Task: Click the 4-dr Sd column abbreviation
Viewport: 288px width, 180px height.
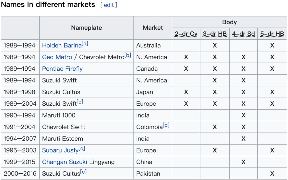Action: [x=243, y=34]
